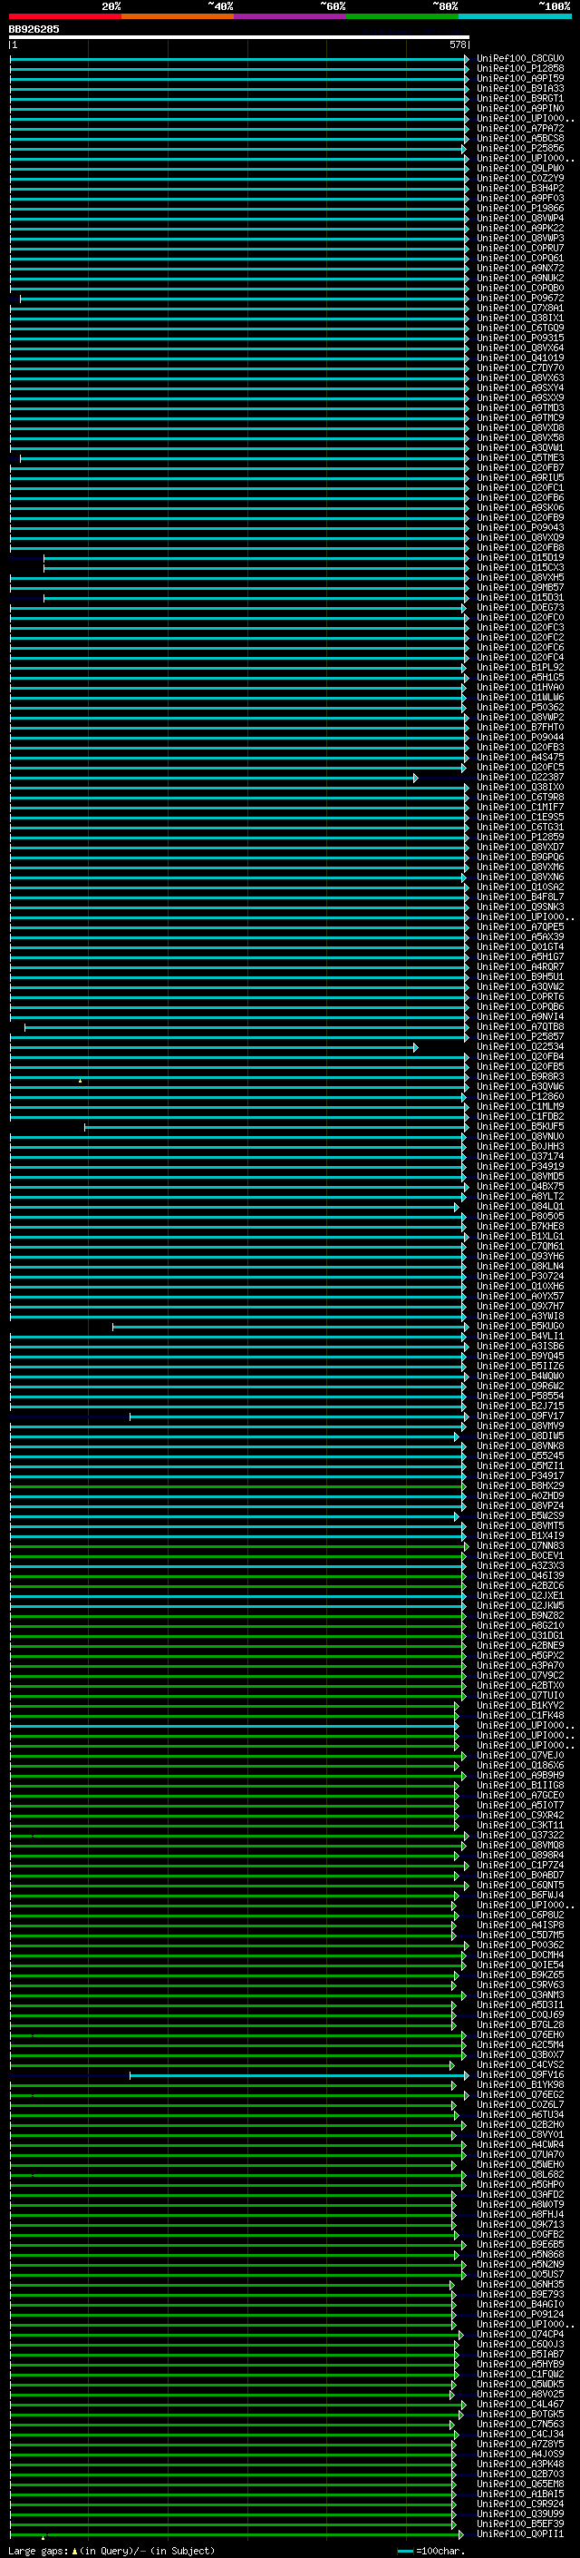Open hit UniRef100_Q84LQ1
The image size is (580, 2558).
tap(519, 1207)
